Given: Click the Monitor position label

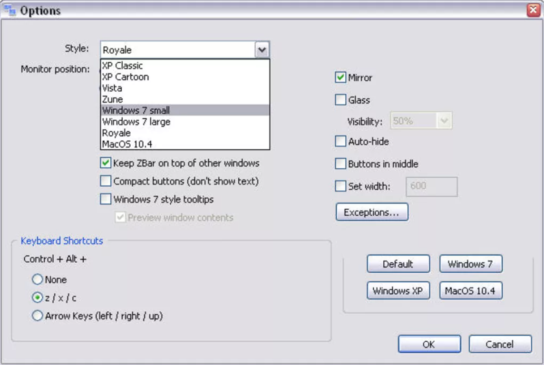Looking at the screenshot, I should pyautogui.click(x=55, y=69).
